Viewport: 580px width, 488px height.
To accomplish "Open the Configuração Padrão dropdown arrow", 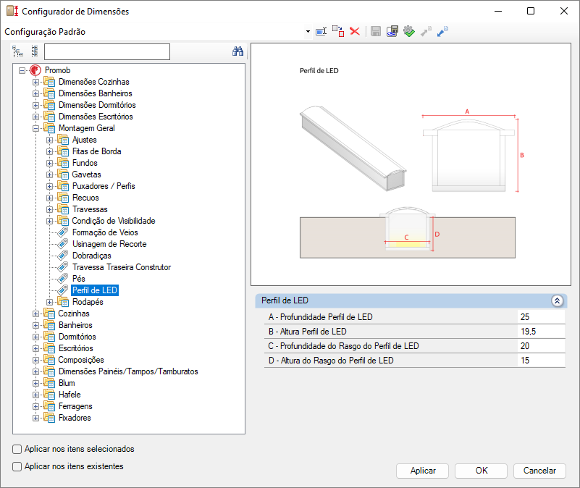I will (308, 32).
